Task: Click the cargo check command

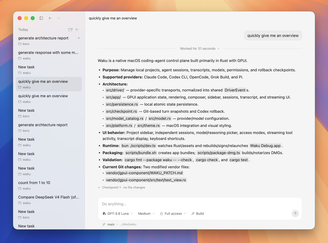Action: click(x=207, y=160)
